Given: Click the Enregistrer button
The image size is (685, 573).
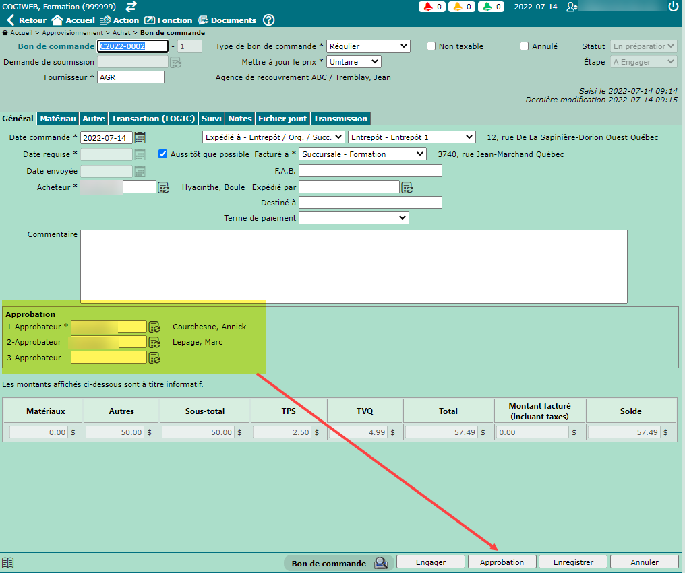Looking at the screenshot, I should click(x=573, y=562).
